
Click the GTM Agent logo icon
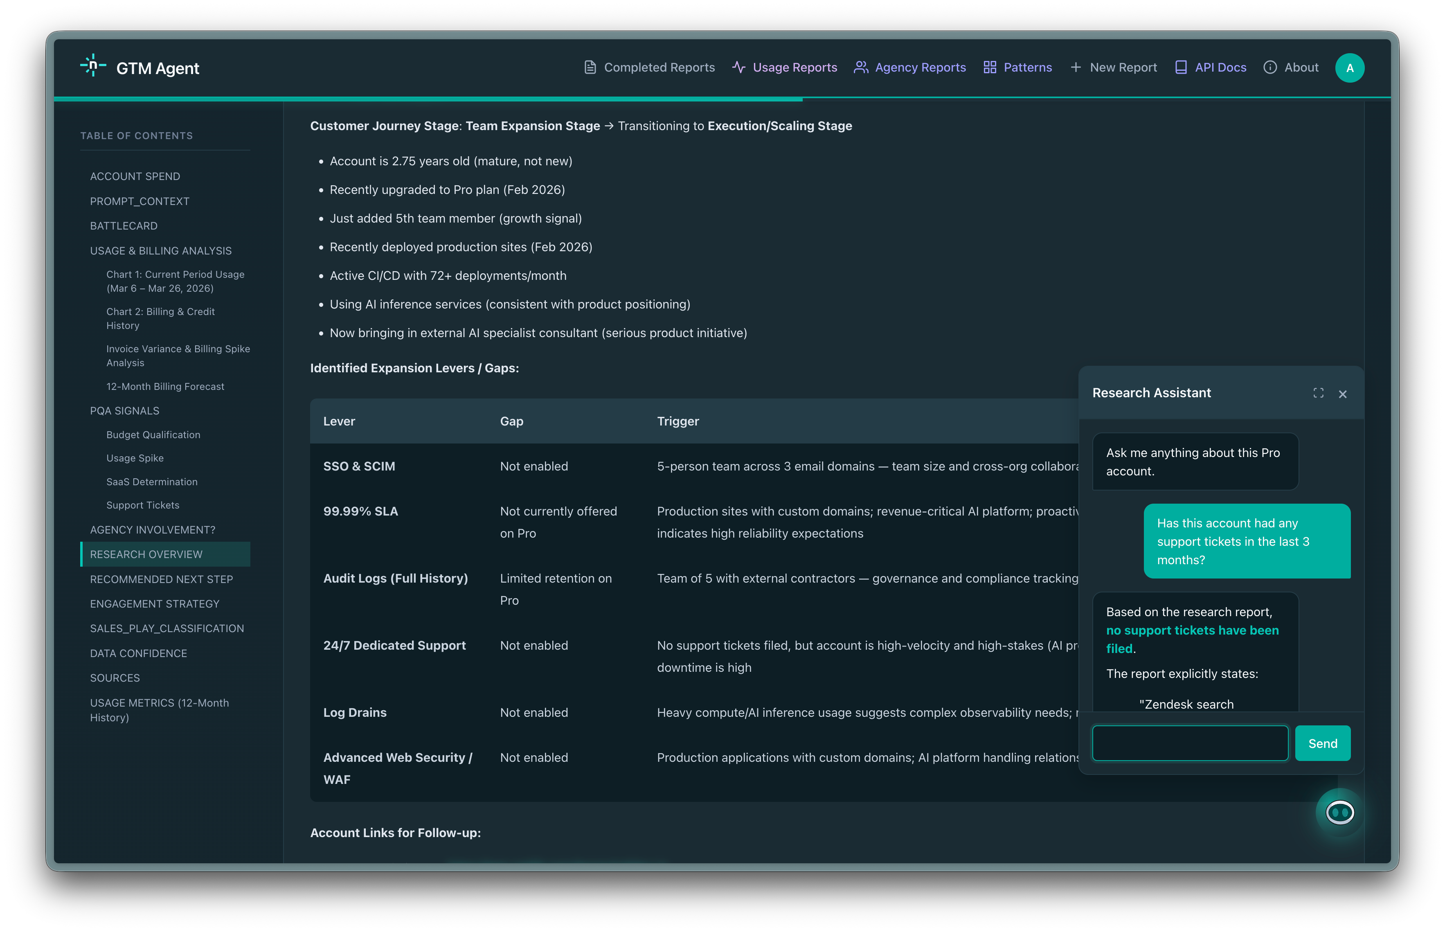coord(92,66)
